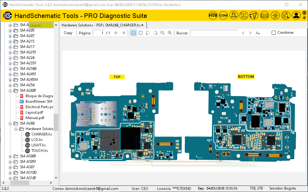Open the HSB Editor tool

(213, 15)
